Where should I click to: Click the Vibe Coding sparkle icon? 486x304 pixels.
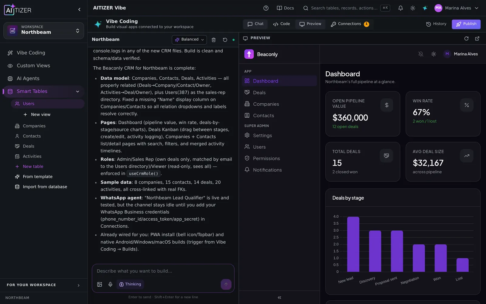point(98,24)
